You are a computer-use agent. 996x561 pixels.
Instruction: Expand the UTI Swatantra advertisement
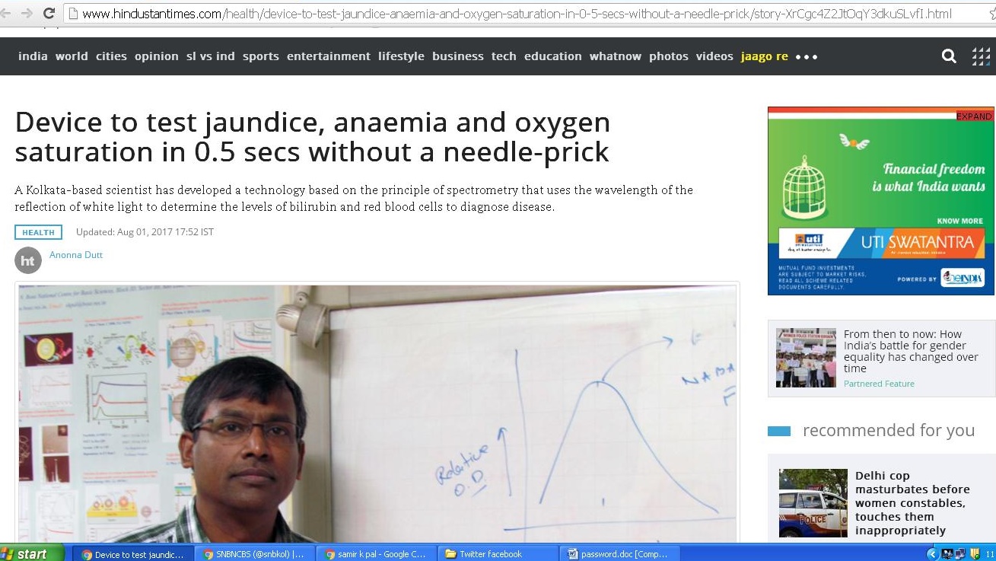975,116
